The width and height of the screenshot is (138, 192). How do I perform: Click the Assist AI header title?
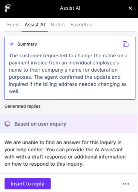tap(70, 8)
